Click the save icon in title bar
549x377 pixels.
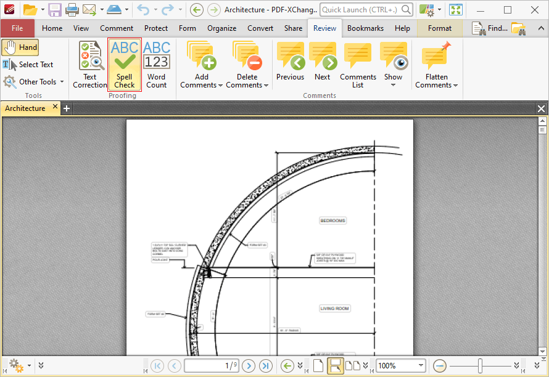(55, 10)
